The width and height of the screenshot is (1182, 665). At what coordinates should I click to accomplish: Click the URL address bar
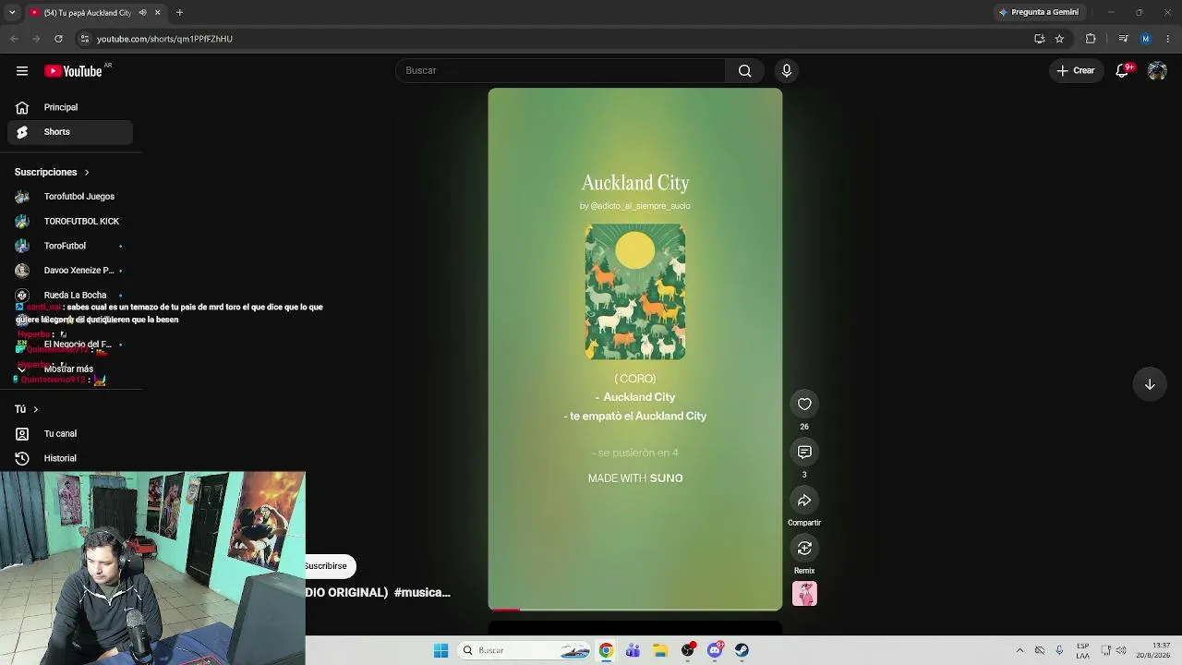(554, 39)
